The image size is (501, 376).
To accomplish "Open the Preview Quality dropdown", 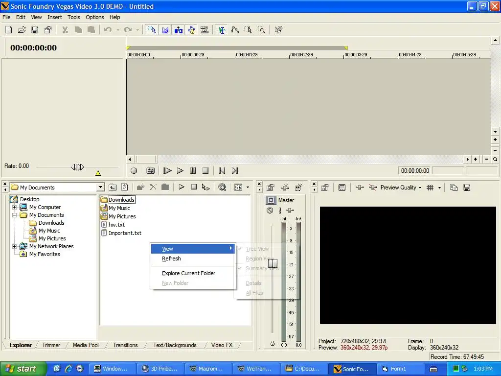I will click(x=401, y=188).
